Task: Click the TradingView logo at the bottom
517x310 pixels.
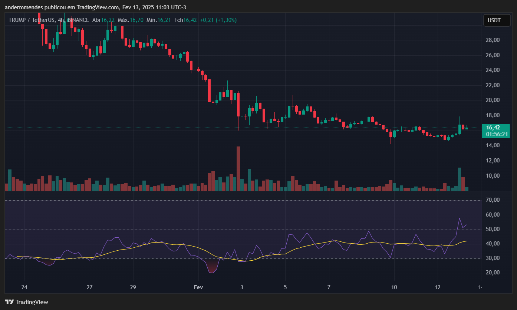Action: click(x=26, y=302)
